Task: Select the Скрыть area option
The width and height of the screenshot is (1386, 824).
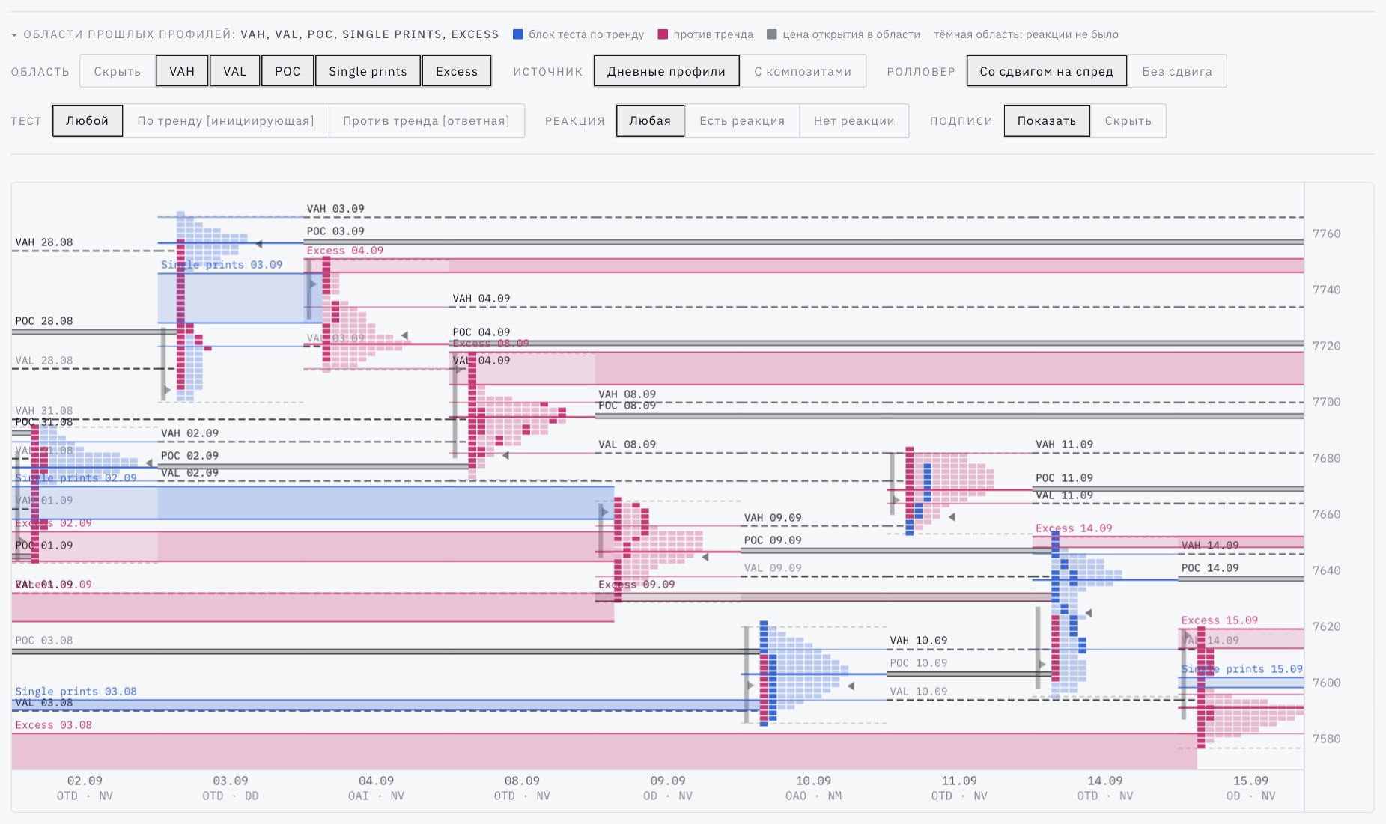Action: [x=118, y=71]
